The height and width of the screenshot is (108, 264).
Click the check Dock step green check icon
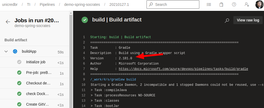19,94
